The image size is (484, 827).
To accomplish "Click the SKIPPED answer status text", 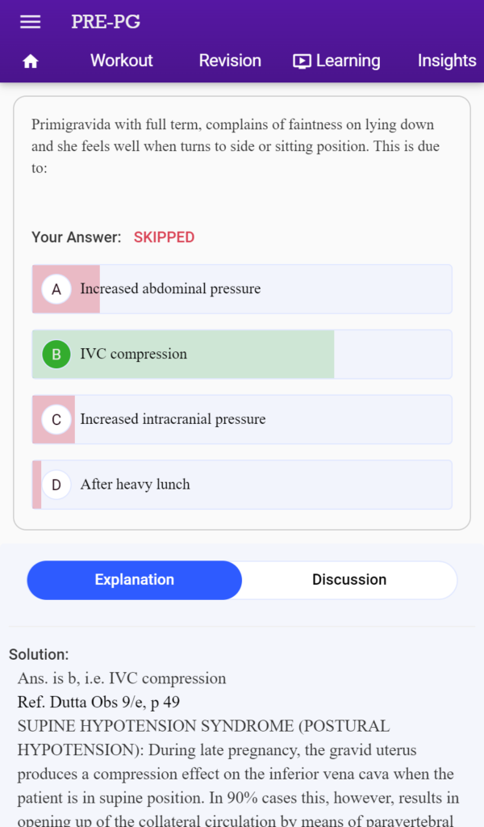I will [x=165, y=237].
